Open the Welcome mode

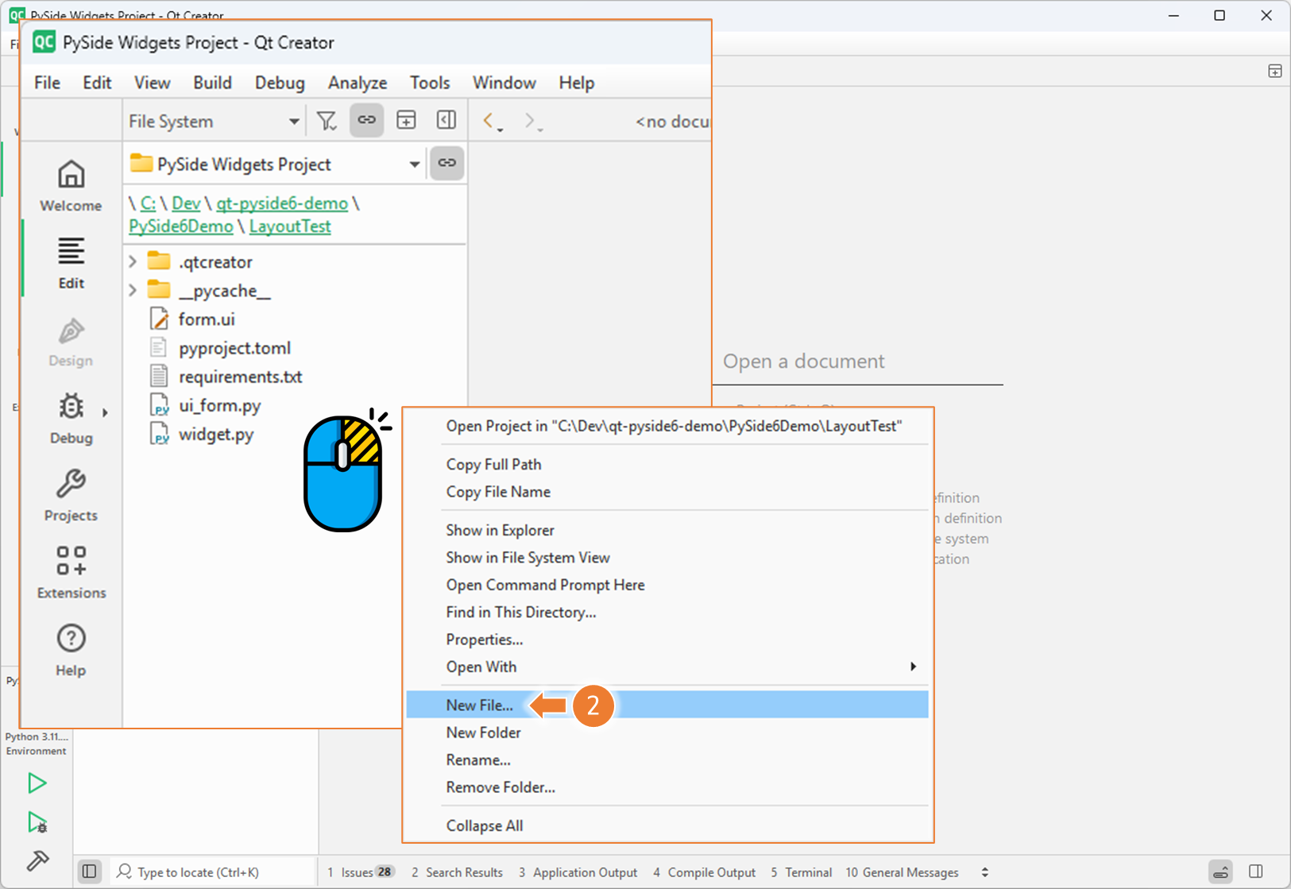[71, 187]
